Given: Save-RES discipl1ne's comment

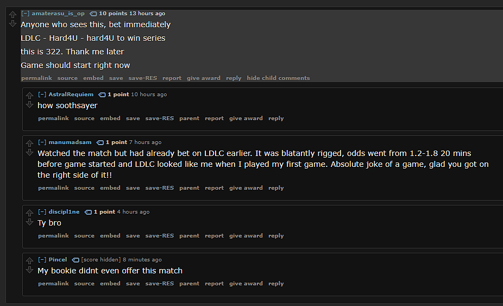Looking at the screenshot, I should coord(160,236).
